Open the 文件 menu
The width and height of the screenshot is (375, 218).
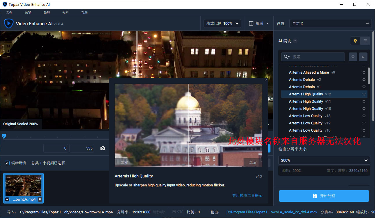pos(9,12)
